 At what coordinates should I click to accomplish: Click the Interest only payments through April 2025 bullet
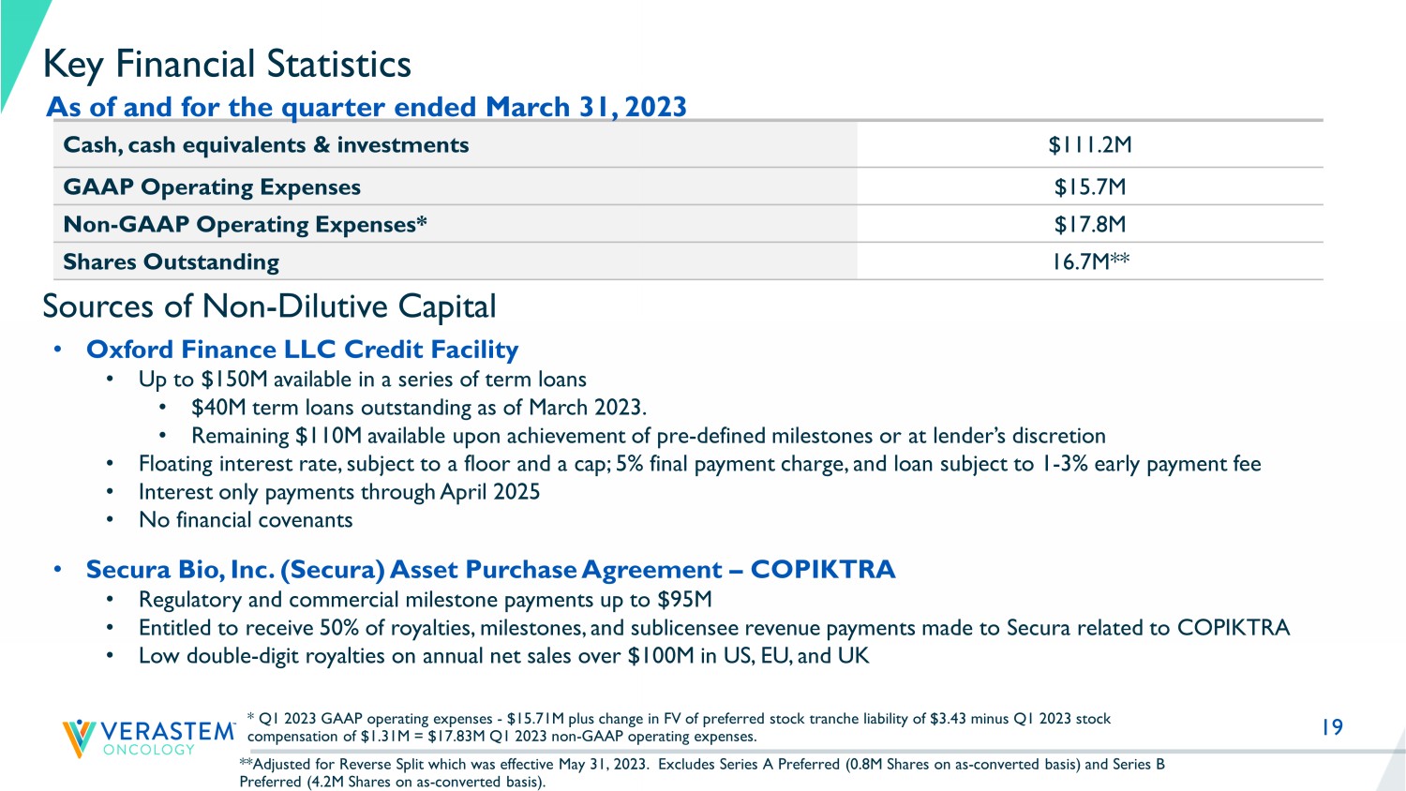point(339,492)
